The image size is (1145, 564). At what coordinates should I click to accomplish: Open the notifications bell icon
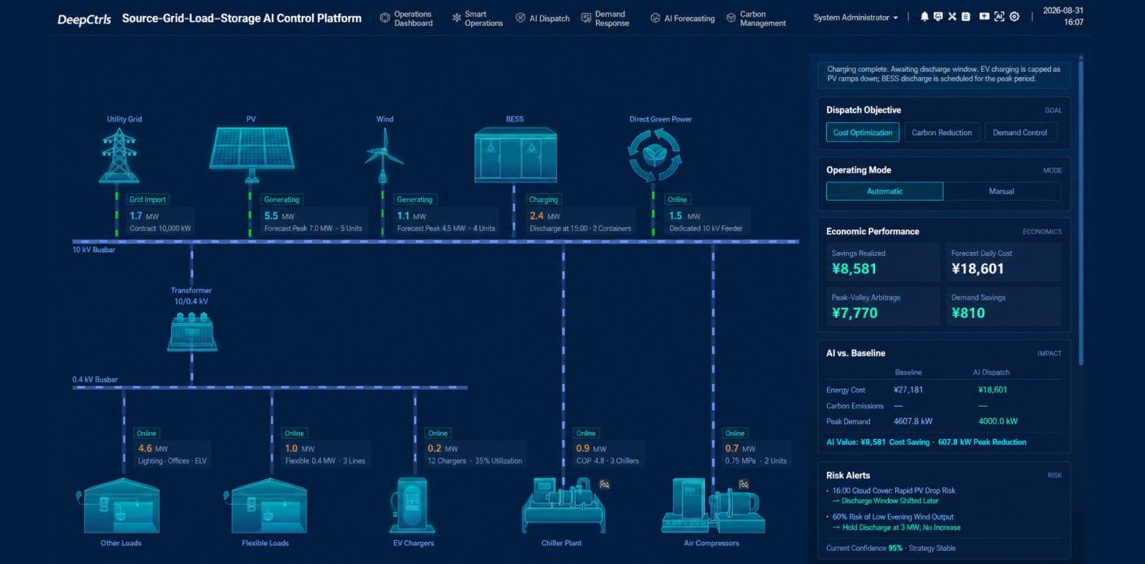[924, 17]
